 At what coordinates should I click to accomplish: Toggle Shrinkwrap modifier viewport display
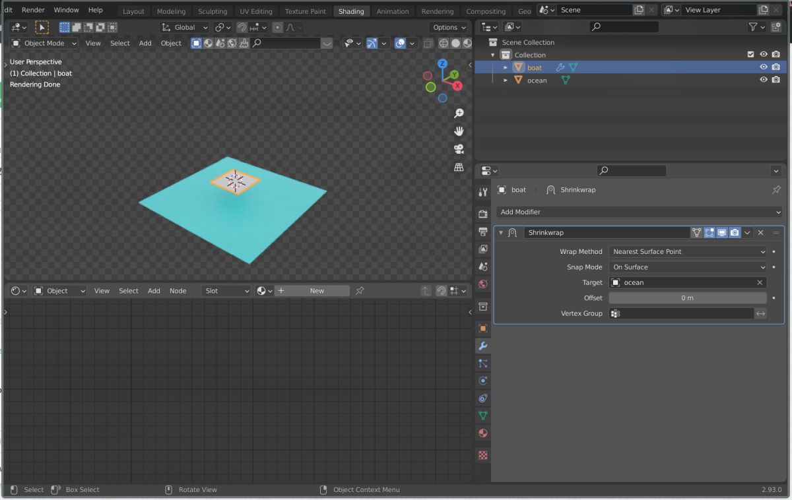[x=722, y=233]
